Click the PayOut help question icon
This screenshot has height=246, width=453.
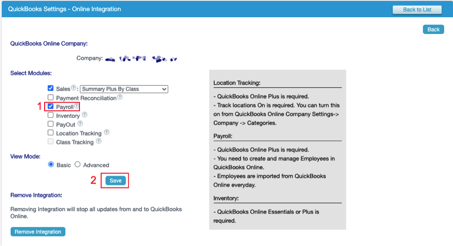[x=80, y=124]
